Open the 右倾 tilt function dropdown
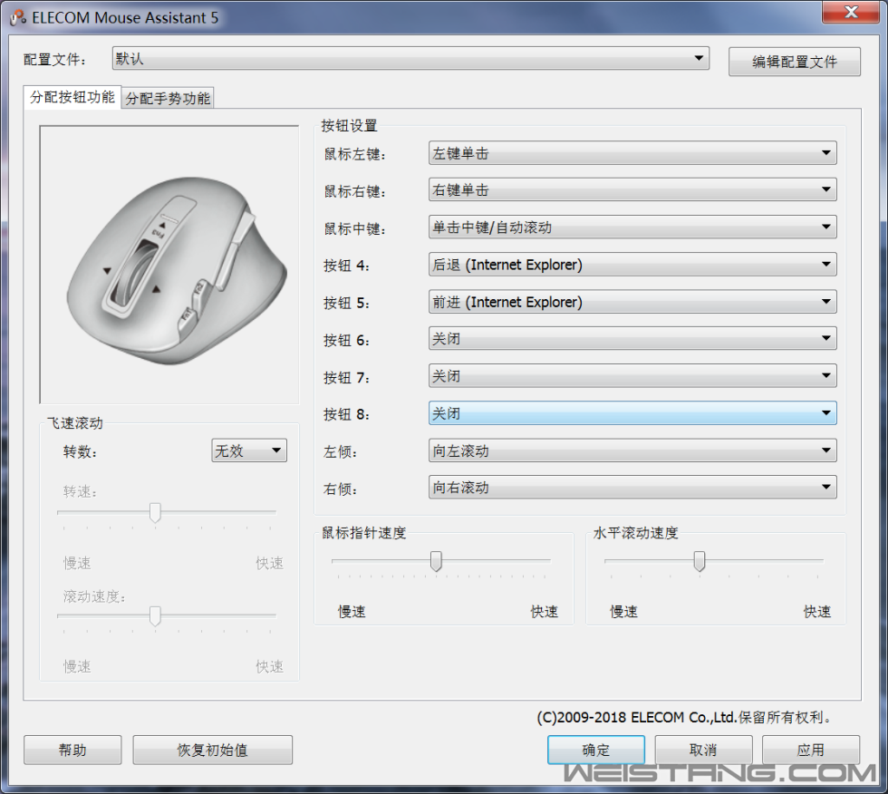Viewport: 888px width, 794px height. 632,488
